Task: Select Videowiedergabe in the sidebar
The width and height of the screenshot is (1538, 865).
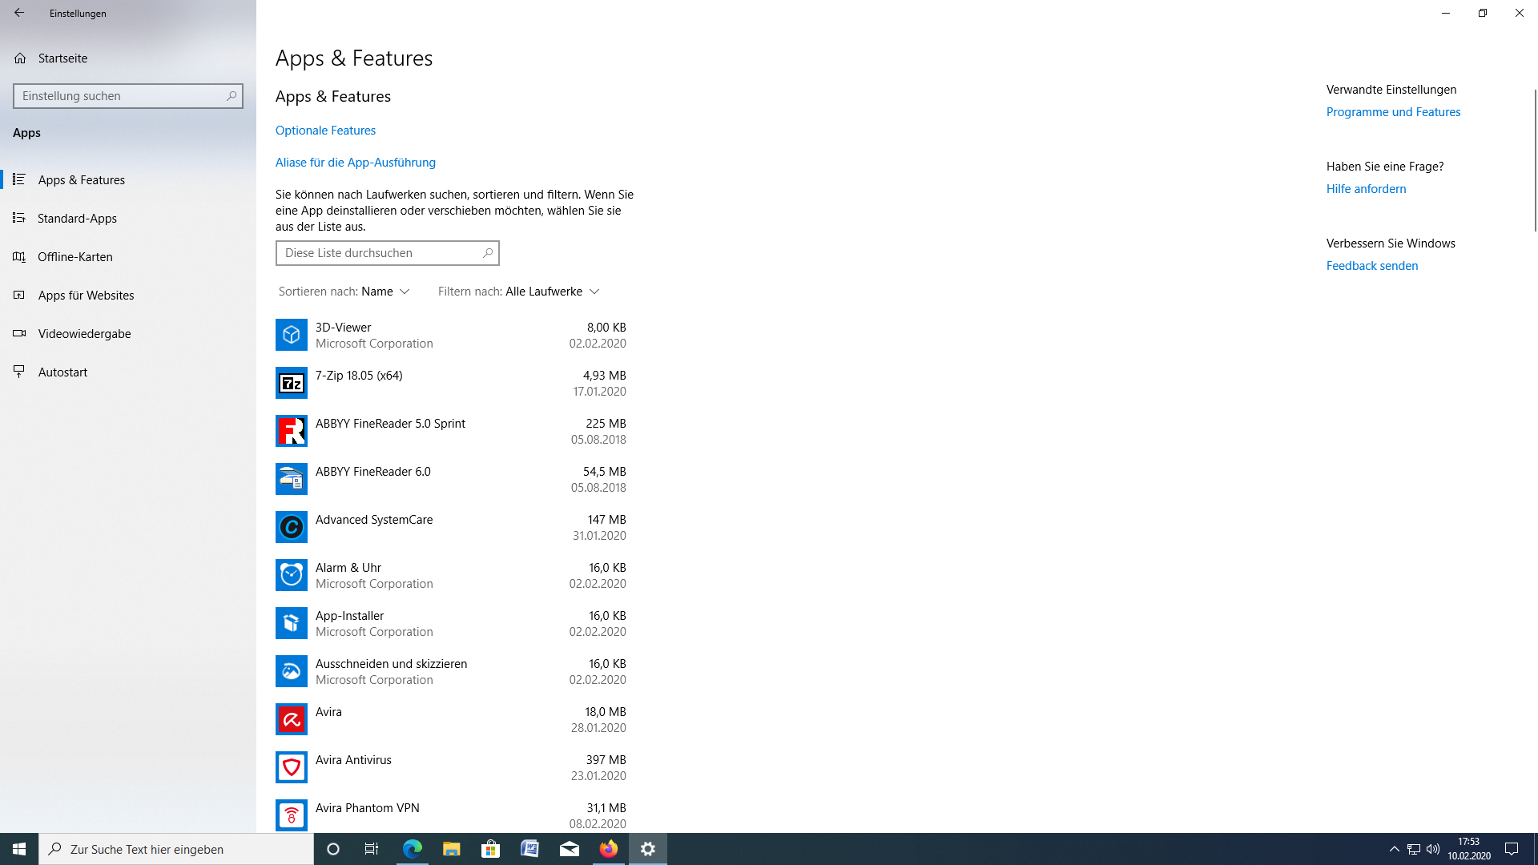Action: pos(128,334)
